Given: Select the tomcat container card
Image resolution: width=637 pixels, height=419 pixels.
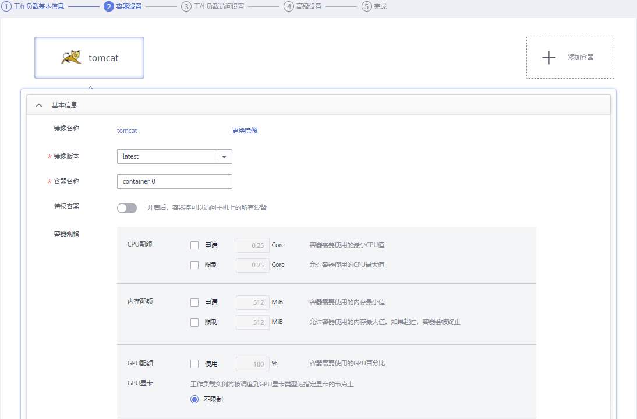Looking at the screenshot, I should (89, 57).
